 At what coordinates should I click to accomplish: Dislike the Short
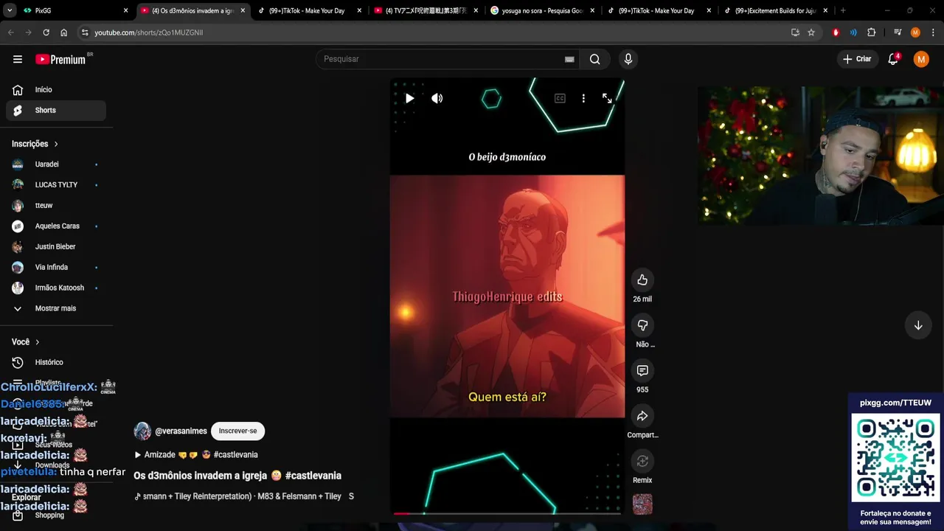642,325
